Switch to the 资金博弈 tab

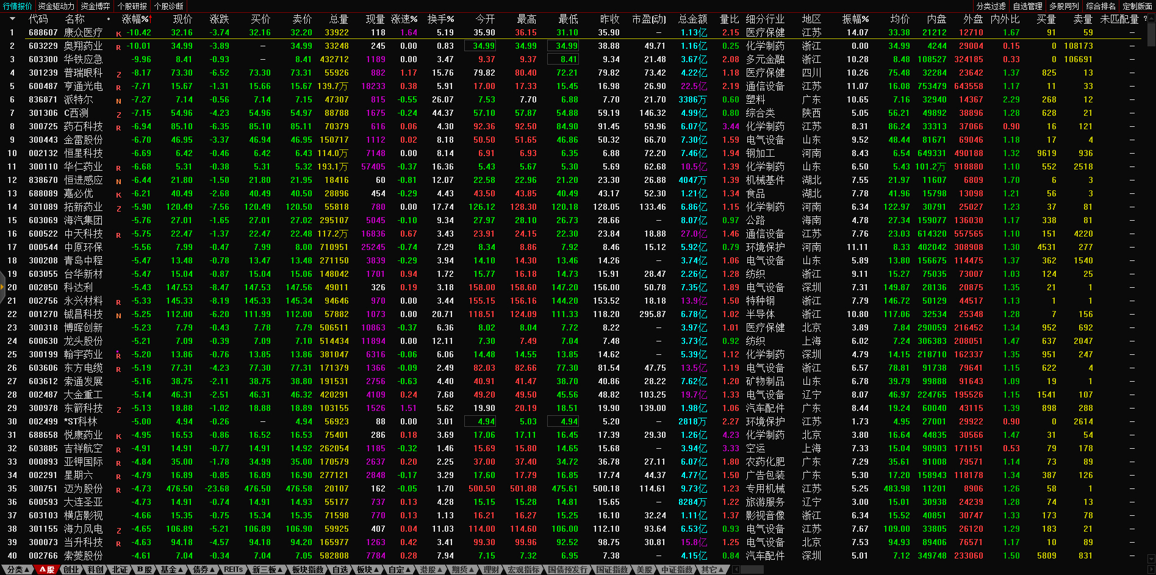(95, 6)
